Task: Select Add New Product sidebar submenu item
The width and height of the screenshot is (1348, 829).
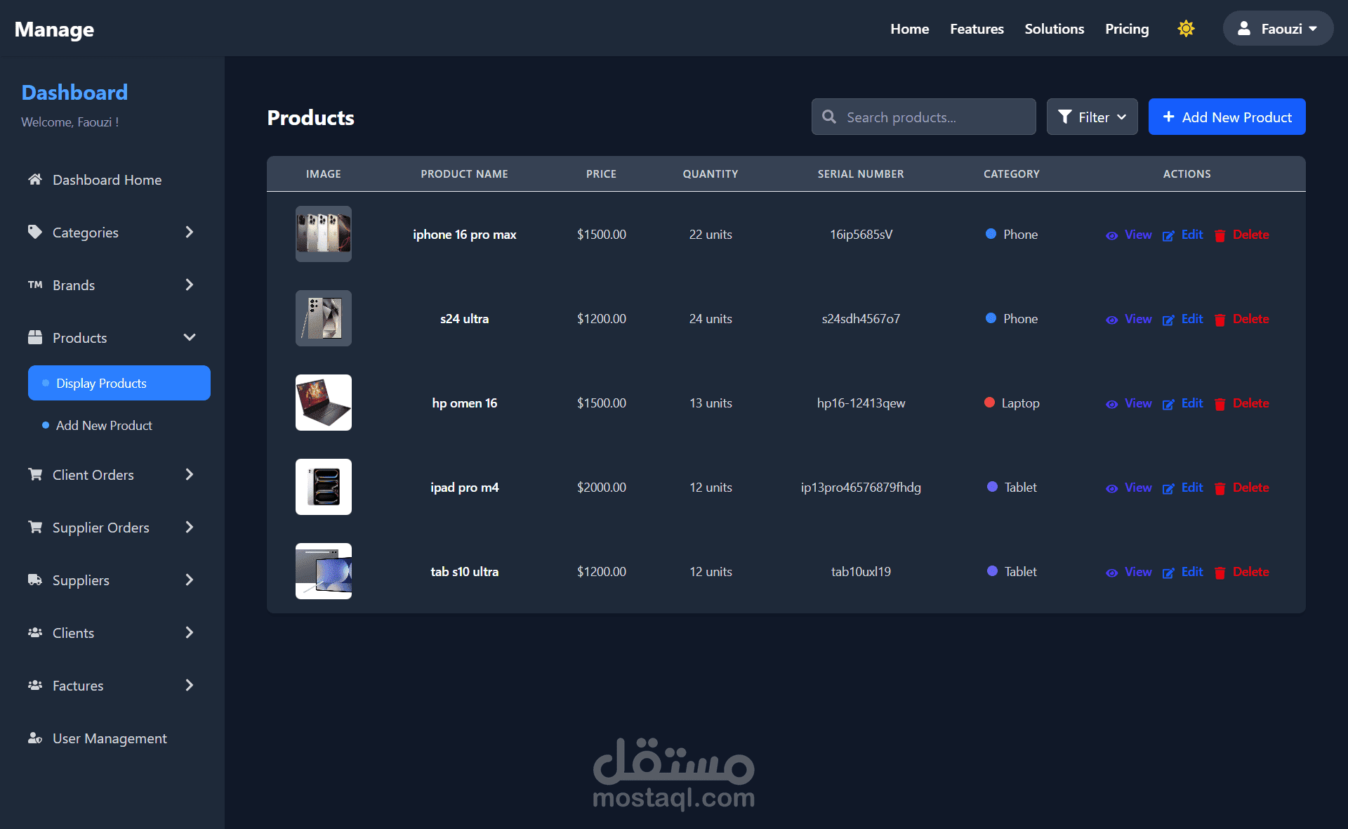Action: pyautogui.click(x=104, y=425)
